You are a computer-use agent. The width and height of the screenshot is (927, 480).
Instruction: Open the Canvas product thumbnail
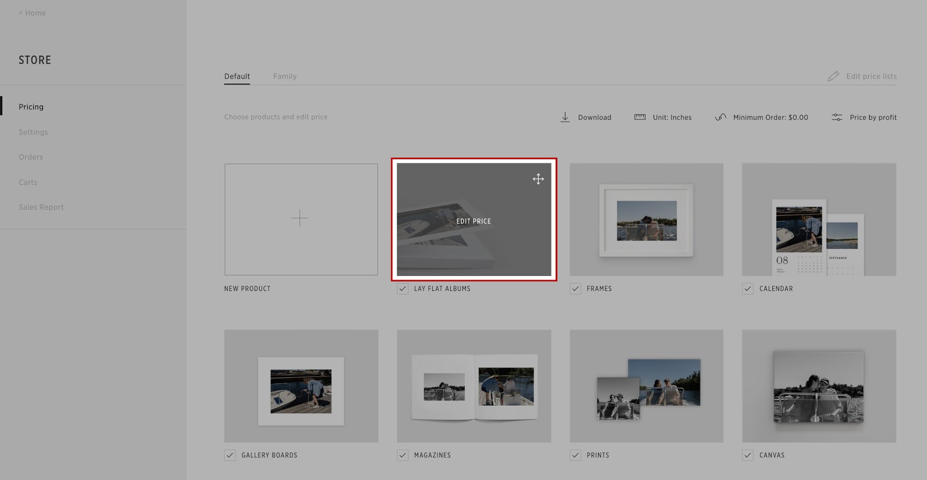tap(819, 386)
